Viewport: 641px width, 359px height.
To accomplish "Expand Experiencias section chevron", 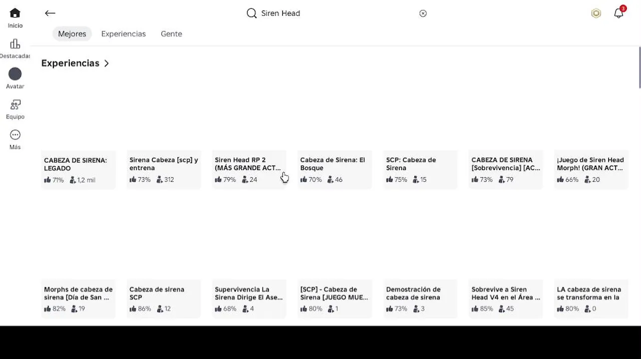I will click(106, 63).
